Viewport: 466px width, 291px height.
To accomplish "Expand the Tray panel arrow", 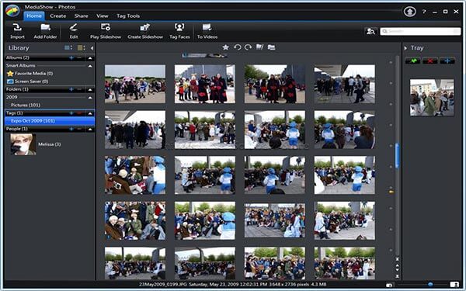I will pos(405,48).
